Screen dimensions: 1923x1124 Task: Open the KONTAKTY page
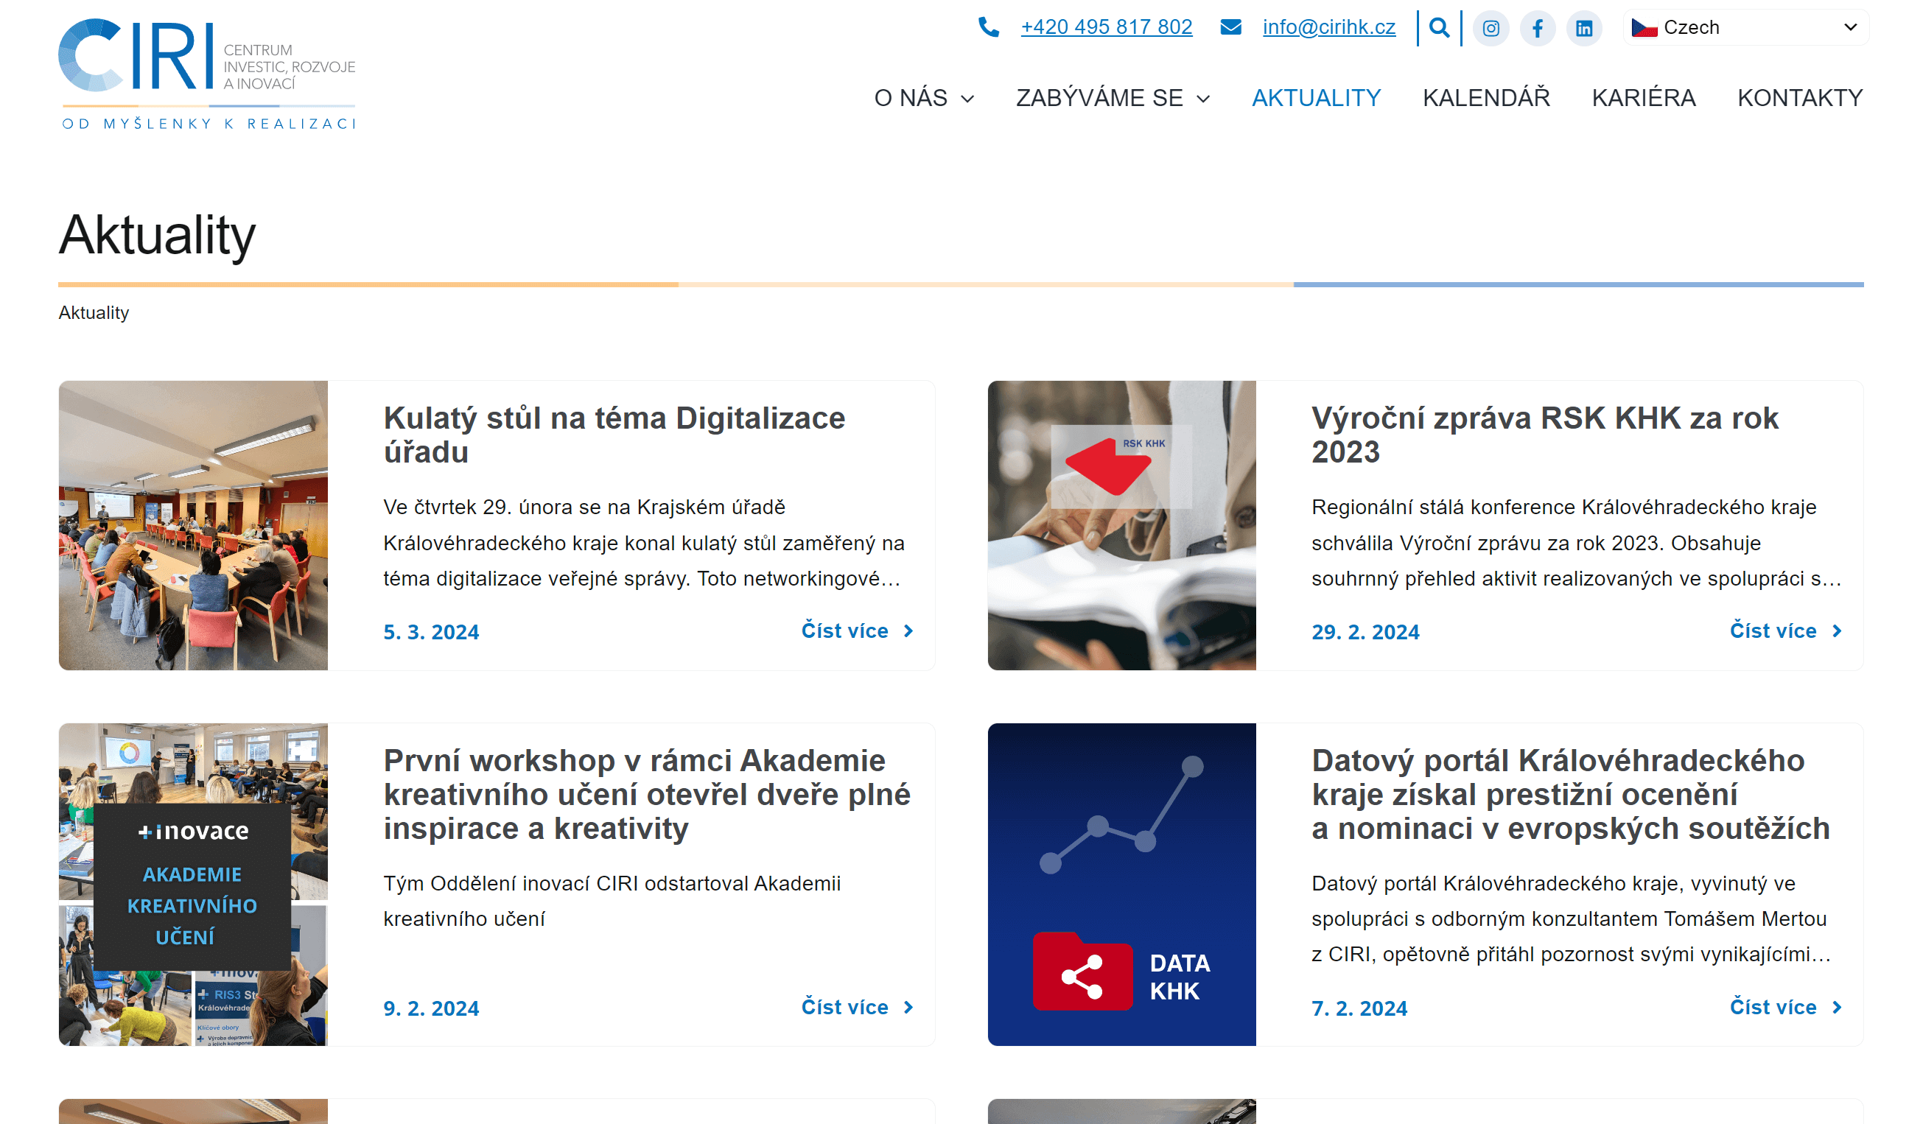[x=1799, y=98]
